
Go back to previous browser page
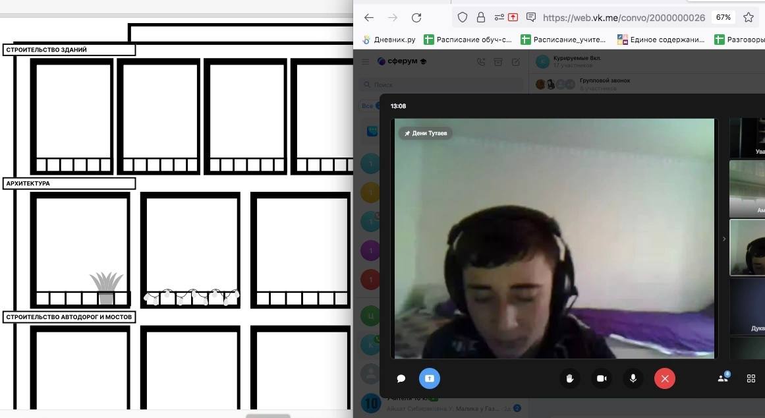369,18
